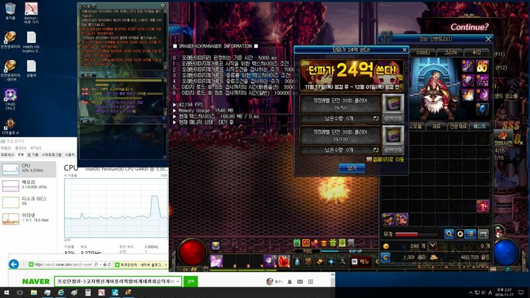Click the 네이버 블로그 browser tab

point(141,264)
